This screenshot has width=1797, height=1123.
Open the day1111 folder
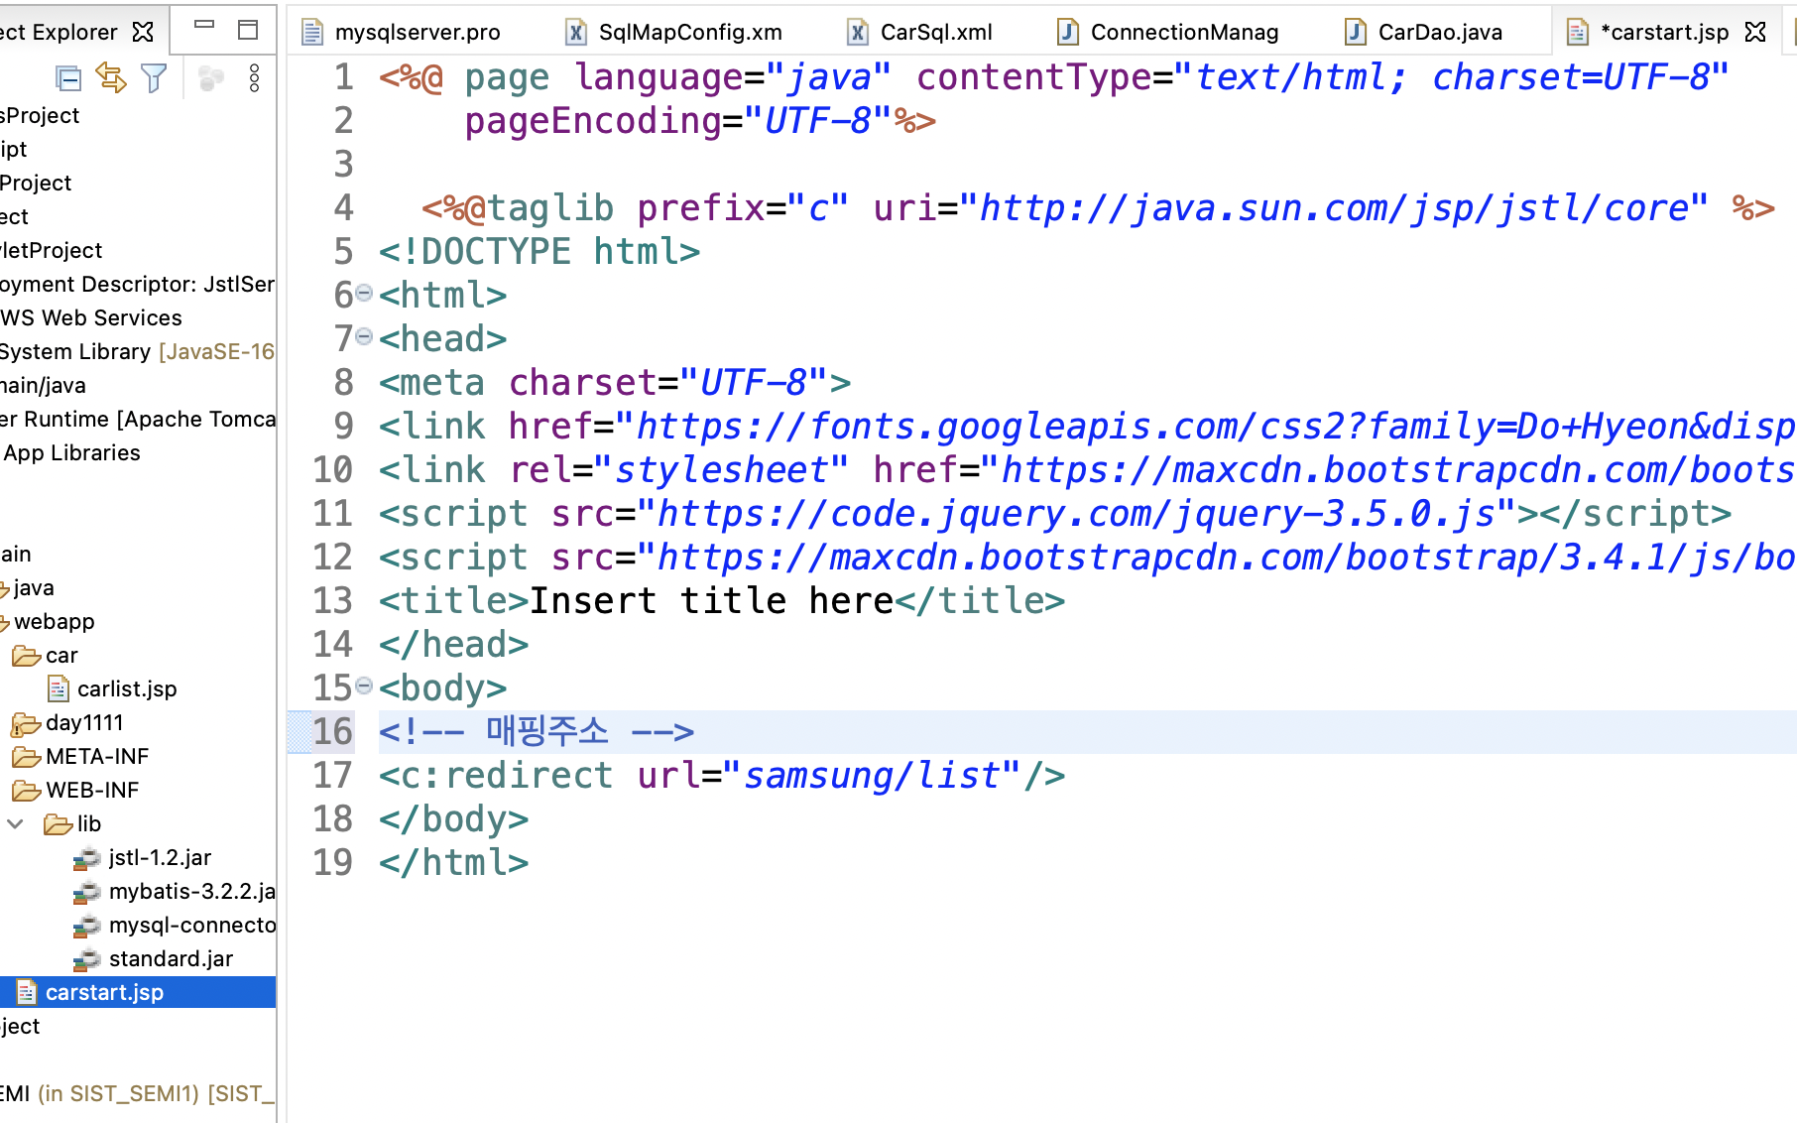coord(67,722)
